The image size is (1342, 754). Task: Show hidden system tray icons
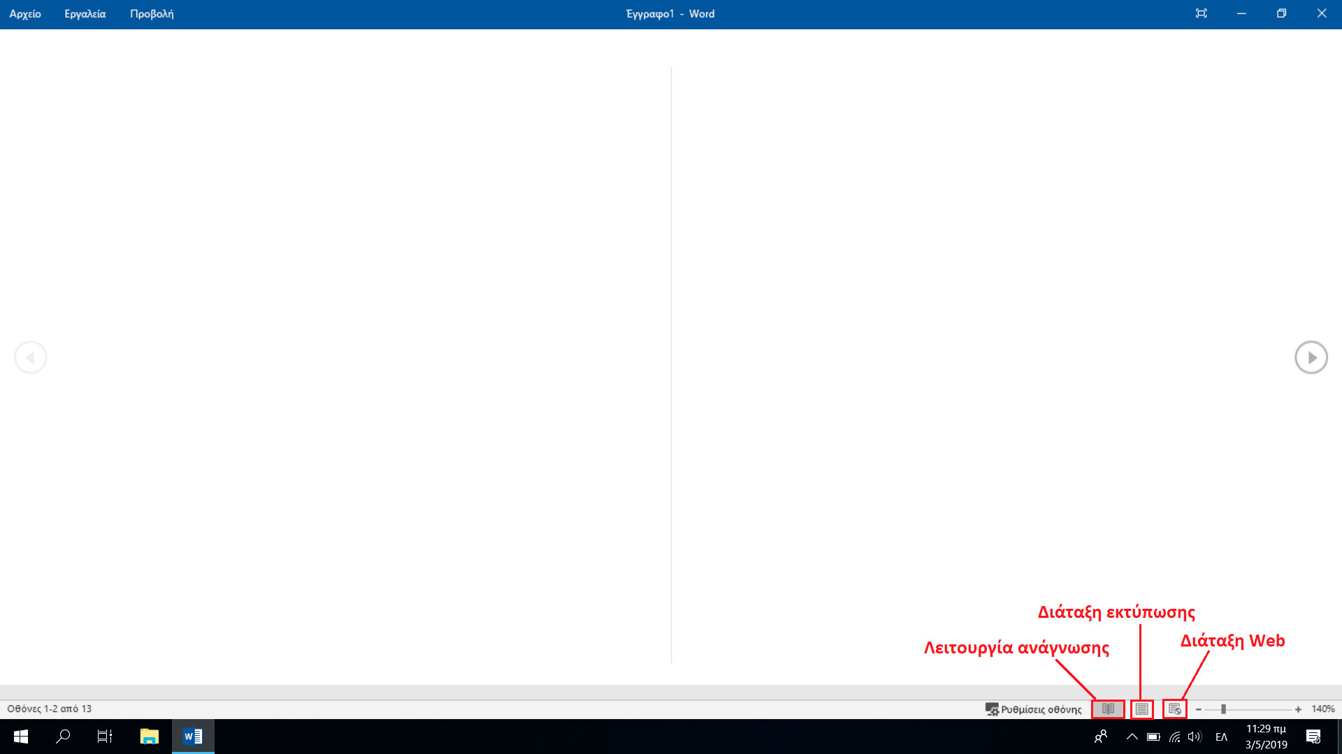point(1132,737)
